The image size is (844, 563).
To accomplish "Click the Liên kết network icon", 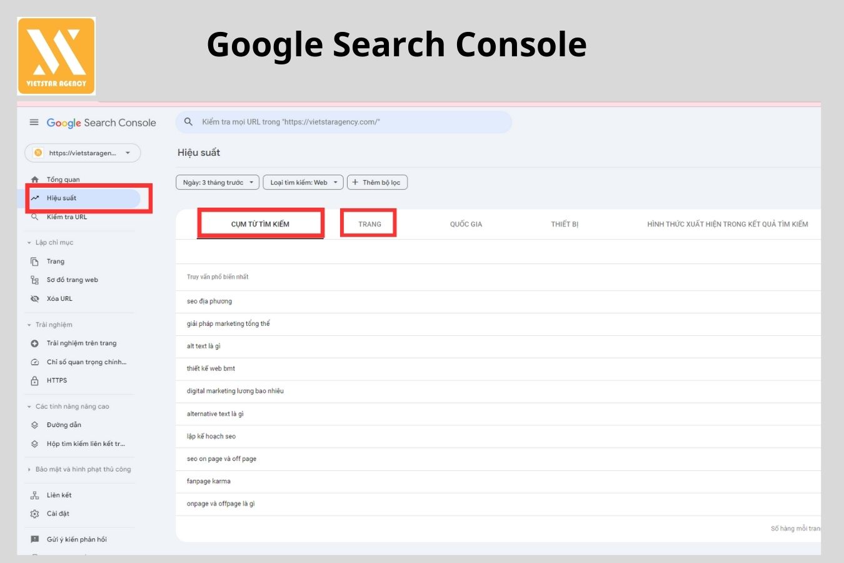I will click(x=35, y=495).
